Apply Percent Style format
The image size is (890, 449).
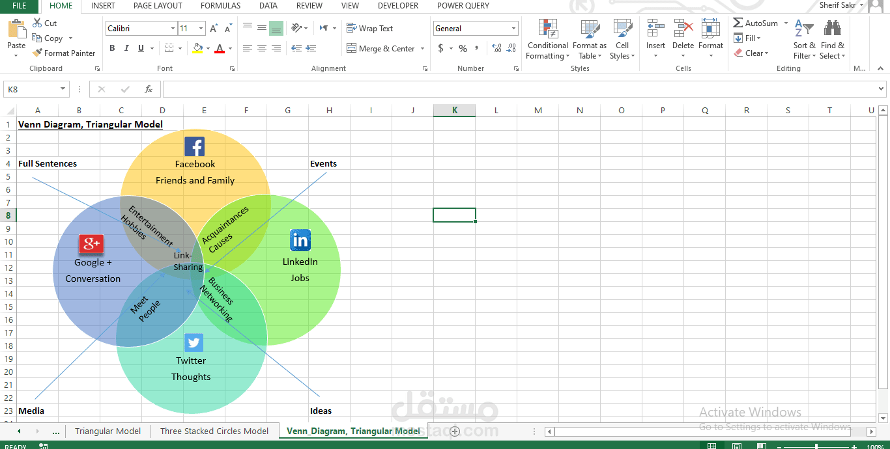pos(463,48)
